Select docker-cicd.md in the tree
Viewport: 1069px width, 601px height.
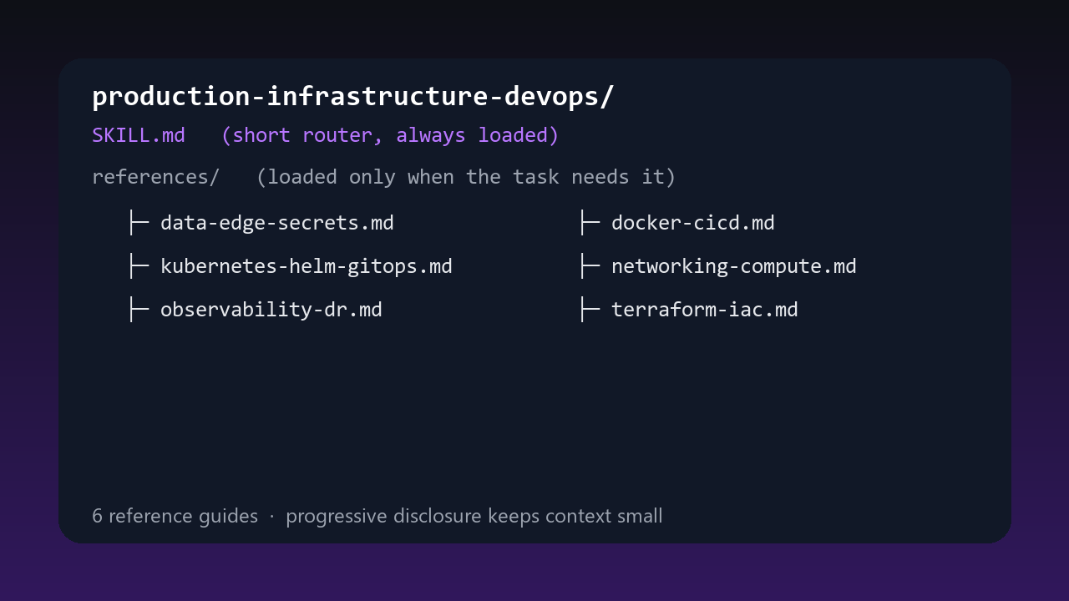coord(692,223)
